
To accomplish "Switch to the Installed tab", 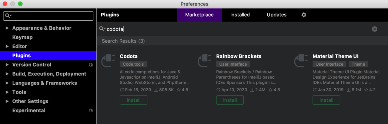I will (240, 15).
